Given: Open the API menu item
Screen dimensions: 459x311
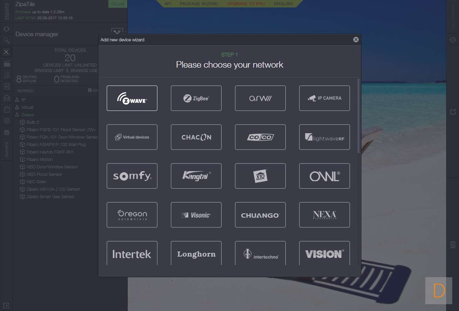Looking at the screenshot, I should coord(168,4).
